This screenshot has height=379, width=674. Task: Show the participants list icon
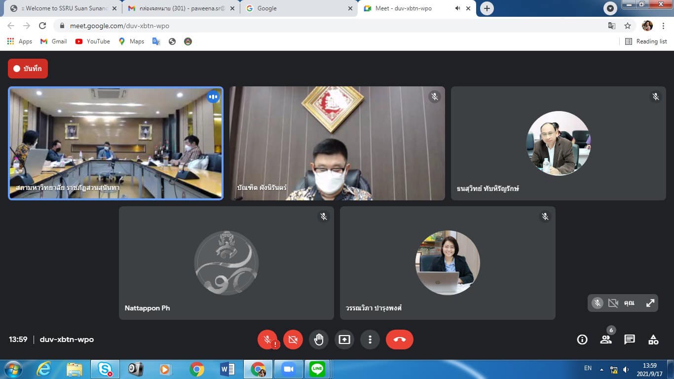click(606, 340)
